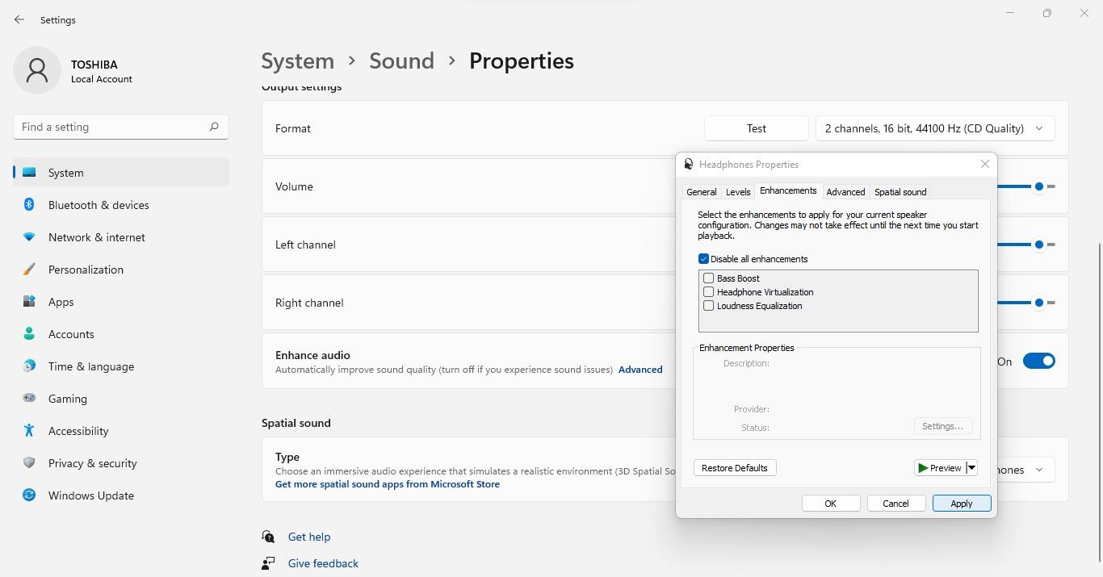Click the disabled Settings... button

[943, 426]
